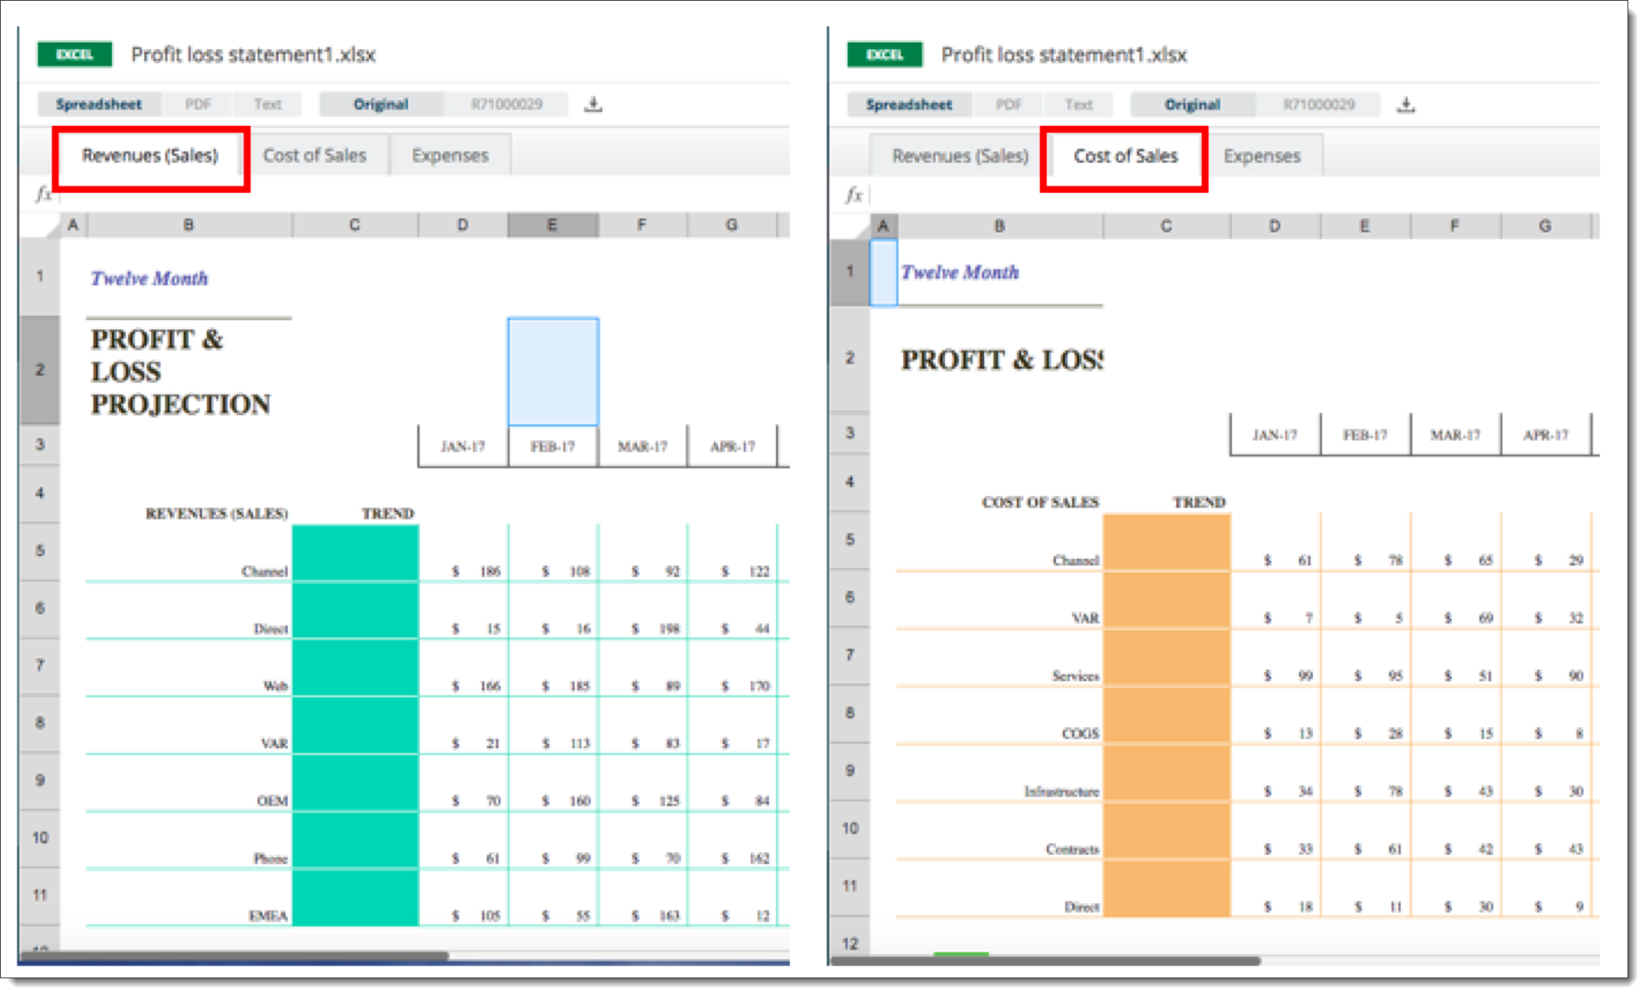
Task: Select Original version in left viewer
Action: pos(381,104)
